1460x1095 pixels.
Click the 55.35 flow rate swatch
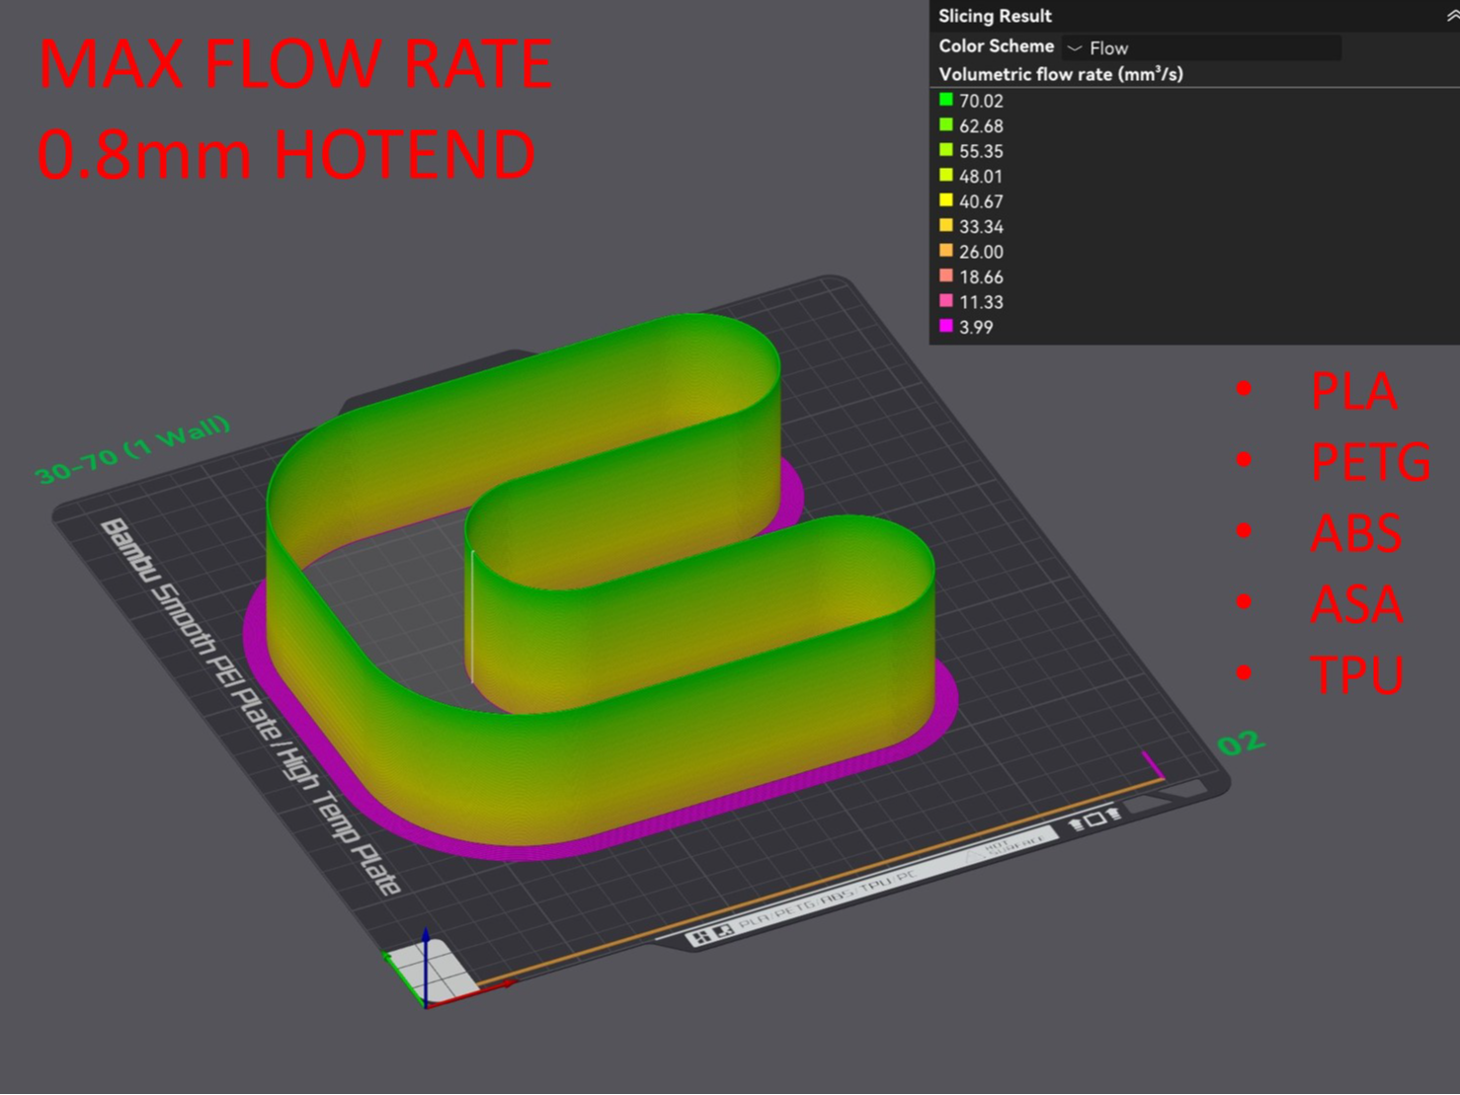tap(945, 150)
